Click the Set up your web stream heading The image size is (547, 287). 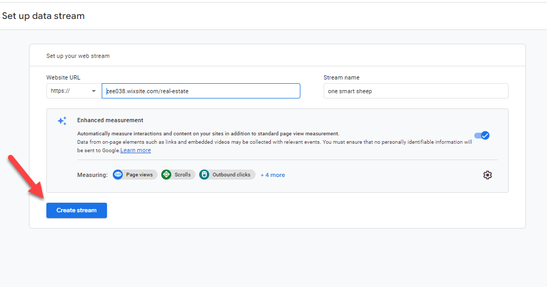[x=78, y=56]
